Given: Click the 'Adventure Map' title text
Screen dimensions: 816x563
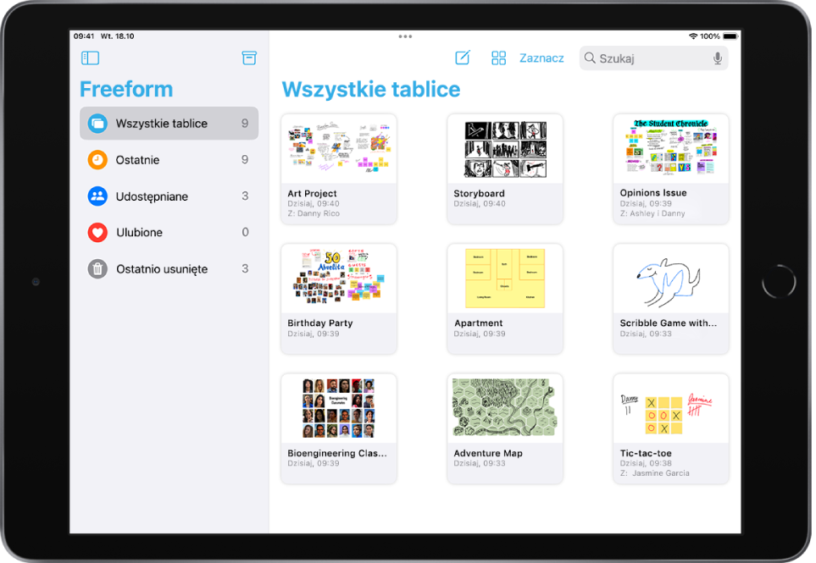Looking at the screenshot, I should pos(488,453).
